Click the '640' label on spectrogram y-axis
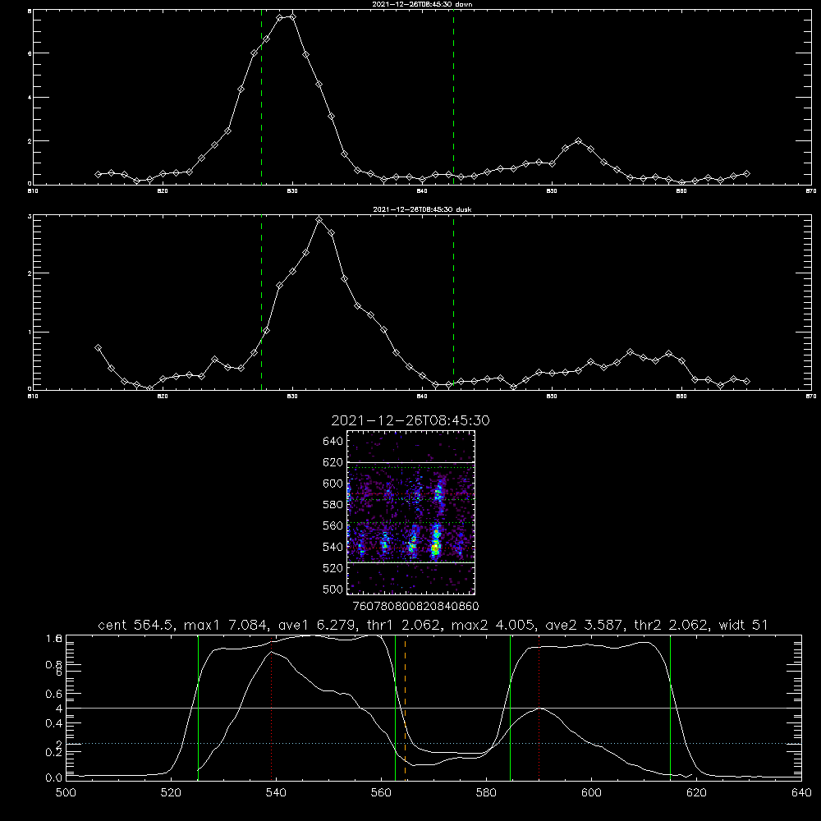821x821 pixels. pos(333,441)
